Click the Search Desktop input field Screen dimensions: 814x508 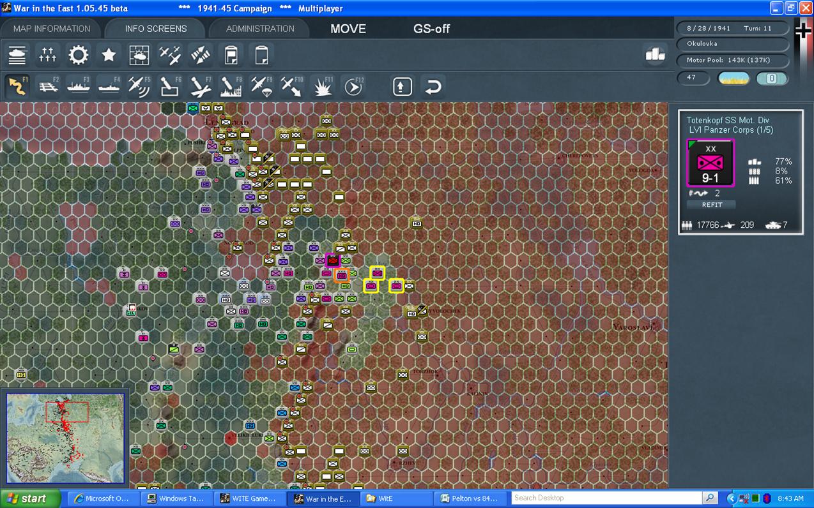click(x=606, y=498)
